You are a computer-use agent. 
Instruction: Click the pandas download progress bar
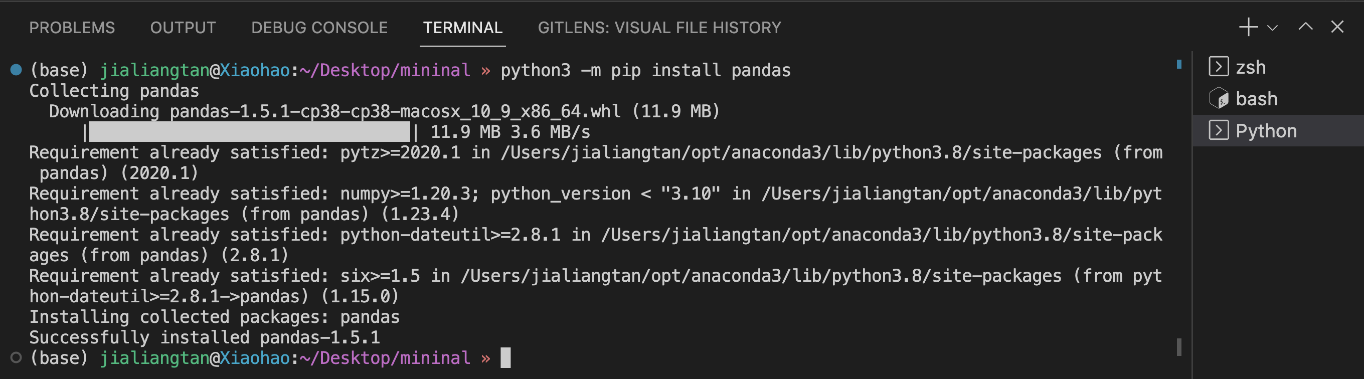tap(249, 132)
